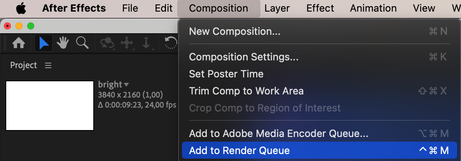The image size is (461, 161).
Task: Select the Zoom magnifier tool
Action: tap(82, 43)
